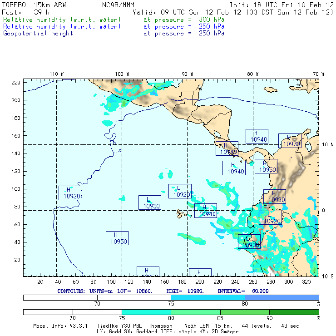Select the '10 S' latitude label
Screen dimensions: 336x336
[x=328, y=277]
